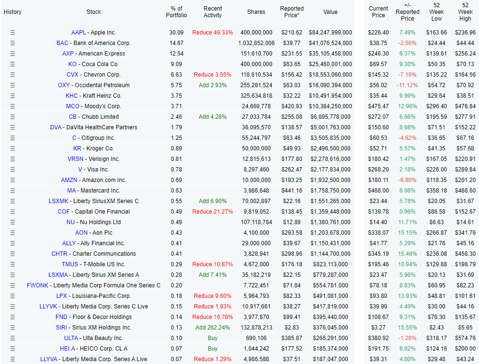Open history icon for Amazon.com Inc.

(x=12, y=180)
